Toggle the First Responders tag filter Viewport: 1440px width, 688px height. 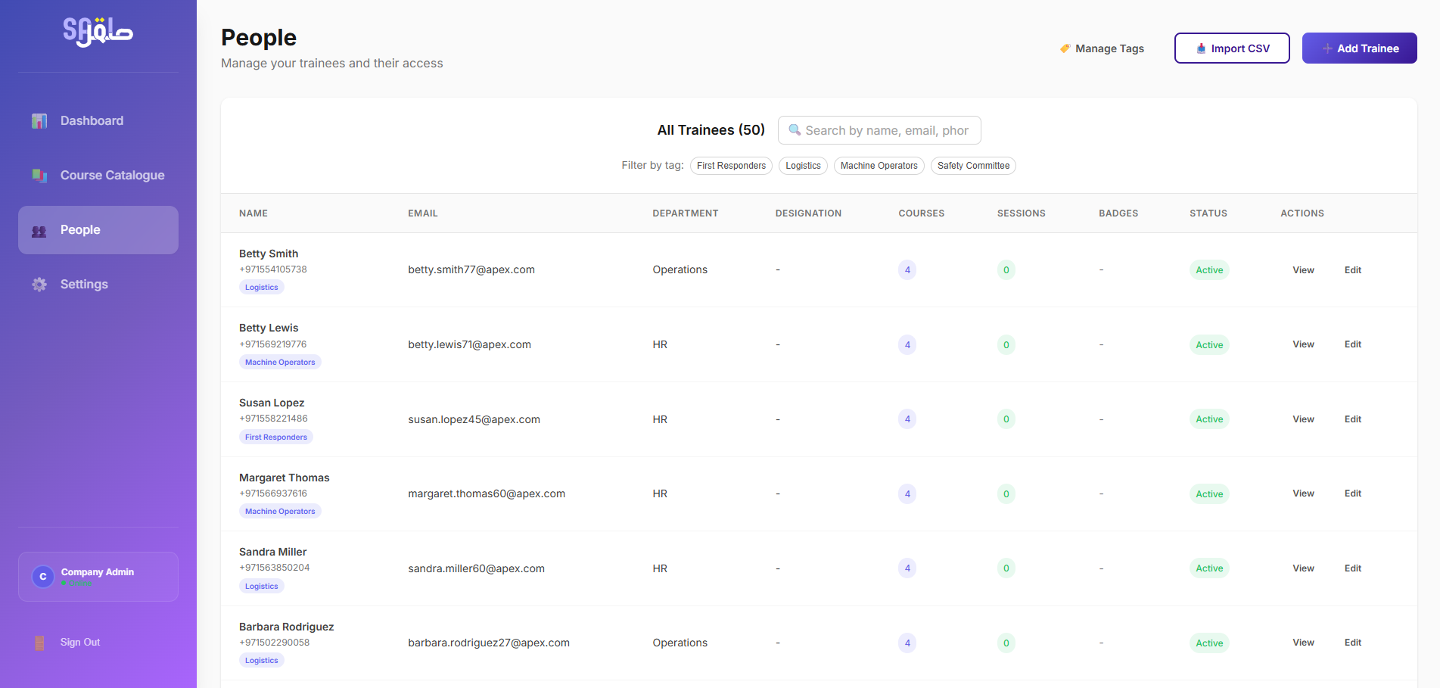tap(731, 166)
